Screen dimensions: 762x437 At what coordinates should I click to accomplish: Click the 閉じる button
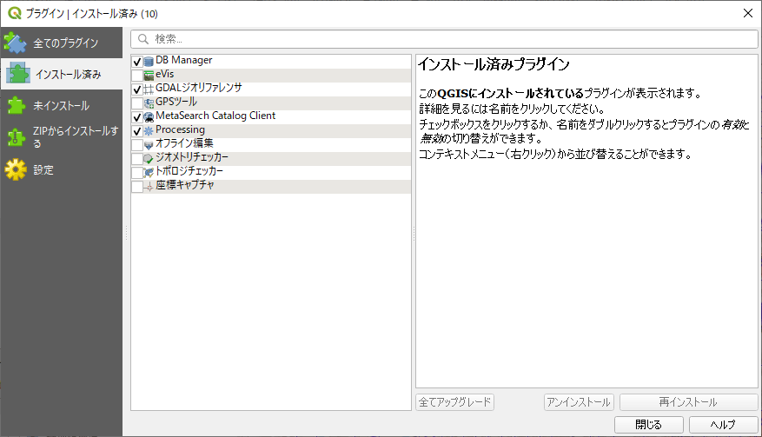click(649, 424)
